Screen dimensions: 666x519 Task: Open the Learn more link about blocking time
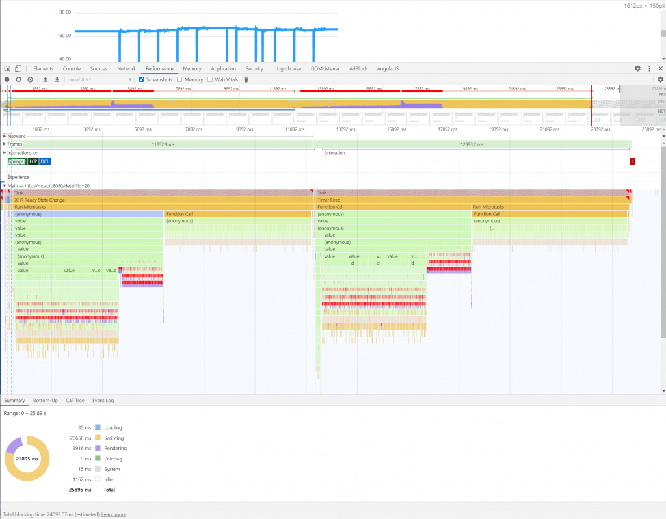(x=113, y=514)
